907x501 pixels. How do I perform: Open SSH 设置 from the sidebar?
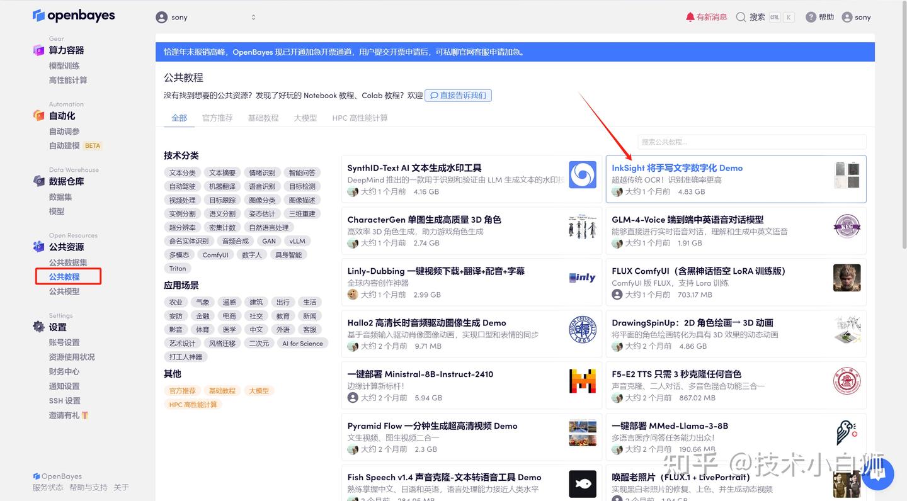click(64, 400)
